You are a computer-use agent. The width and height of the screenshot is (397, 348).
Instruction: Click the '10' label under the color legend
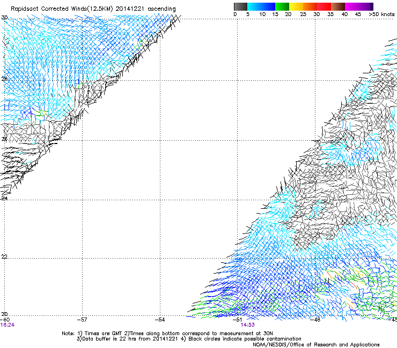coord(262,14)
